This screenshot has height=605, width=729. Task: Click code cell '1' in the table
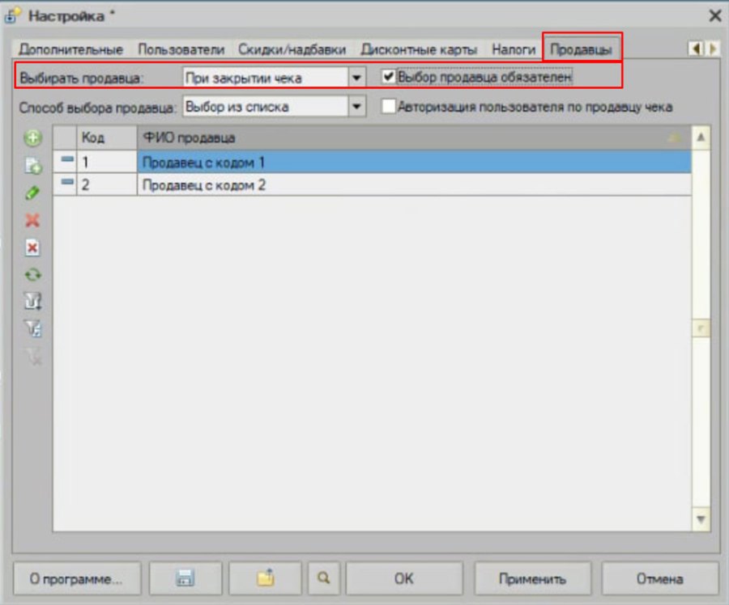tap(107, 162)
